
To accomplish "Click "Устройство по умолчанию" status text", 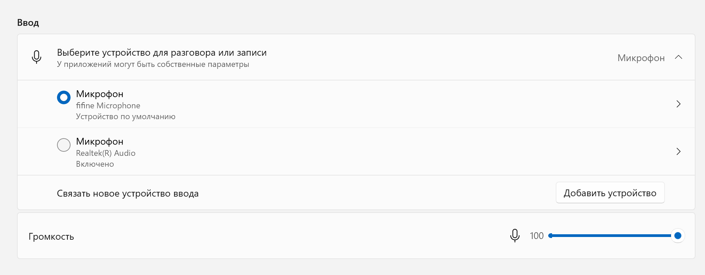I will tap(126, 116).
